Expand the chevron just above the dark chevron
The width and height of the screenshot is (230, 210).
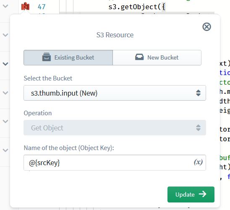pos(5,35)
